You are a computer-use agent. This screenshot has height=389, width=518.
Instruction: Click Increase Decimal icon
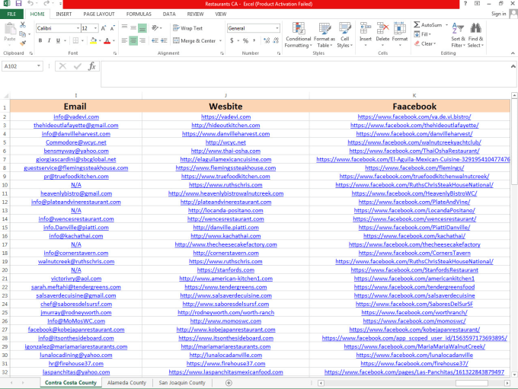[267, 40]
